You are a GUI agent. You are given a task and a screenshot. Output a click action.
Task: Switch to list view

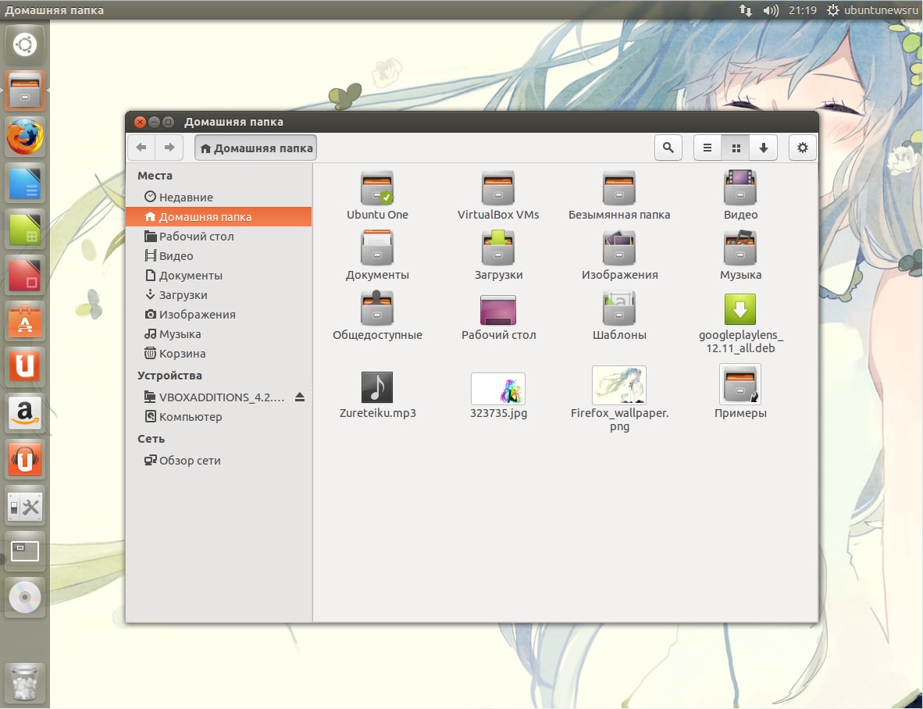tap(707, 148)
